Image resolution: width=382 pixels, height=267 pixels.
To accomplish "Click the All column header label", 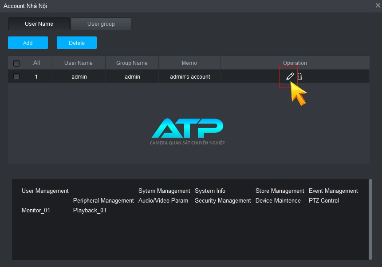I will [x=36, y=63].
